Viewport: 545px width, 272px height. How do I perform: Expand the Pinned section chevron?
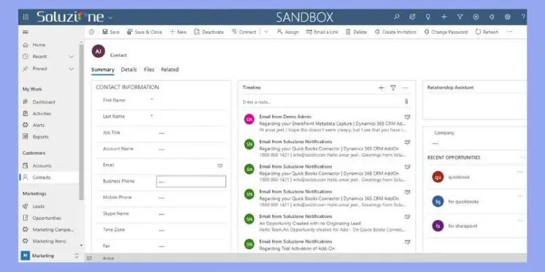pos(71,69)
